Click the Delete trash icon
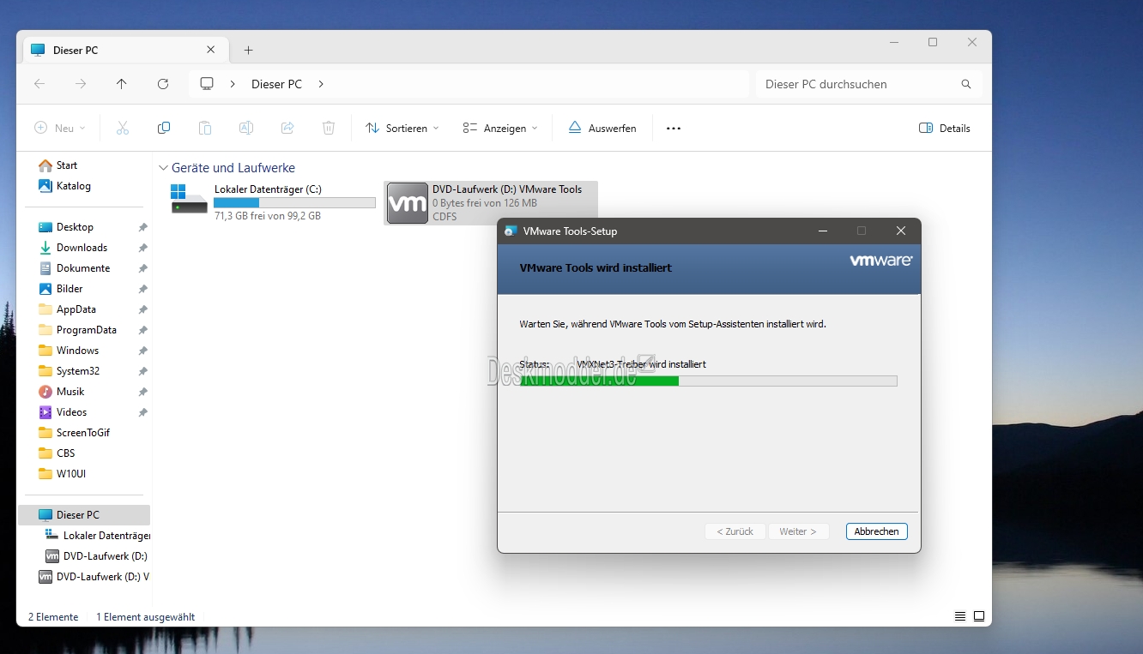This screenshot has width=1143, height=654. [329, 128]
